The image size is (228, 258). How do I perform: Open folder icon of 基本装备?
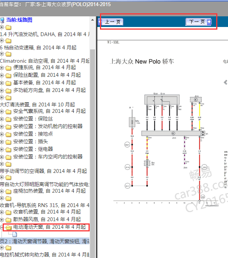[8, 83]
